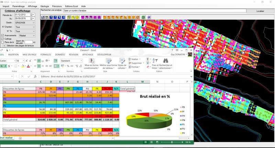Image resolution: width=275 pixels, height=148 pixels.
Task: Click the yellow circle icon in map toolbar
Action: click(77, 17)
